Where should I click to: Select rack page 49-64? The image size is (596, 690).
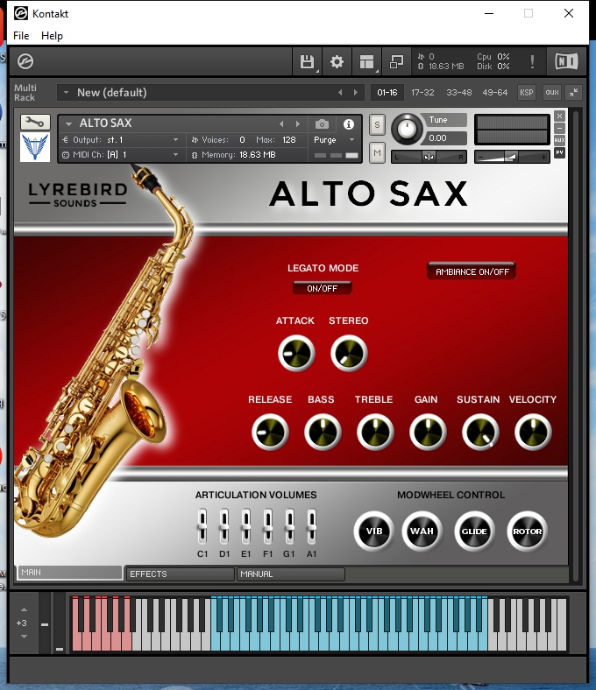[x=494, y=93]
